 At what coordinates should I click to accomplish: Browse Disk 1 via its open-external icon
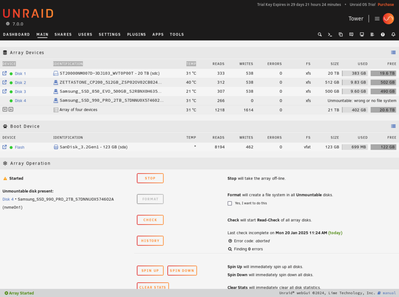[4, 73]
